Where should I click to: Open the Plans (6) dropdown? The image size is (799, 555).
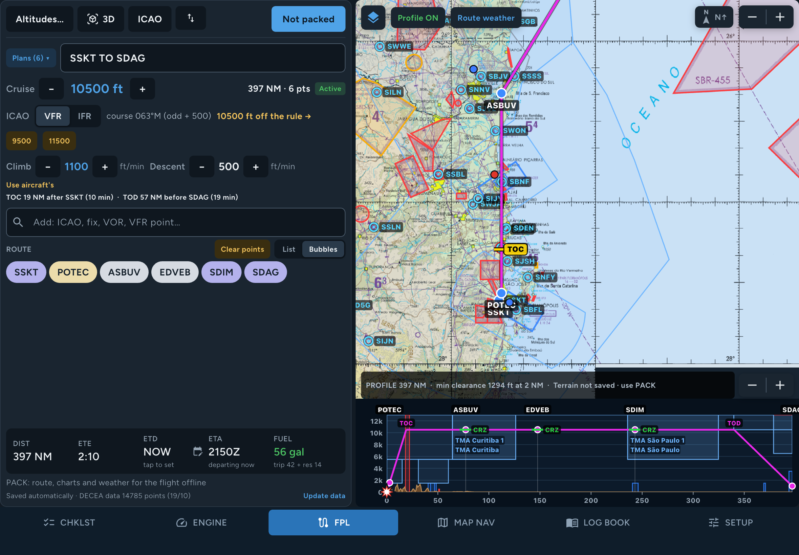coord(30,58)
